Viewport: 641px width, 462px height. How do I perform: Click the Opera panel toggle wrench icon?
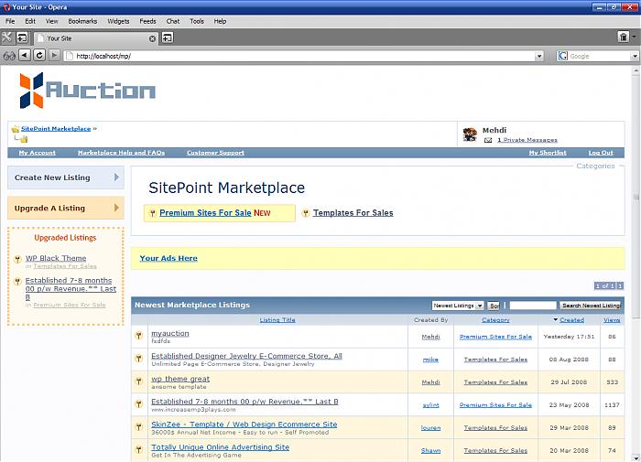click(7, 38)
